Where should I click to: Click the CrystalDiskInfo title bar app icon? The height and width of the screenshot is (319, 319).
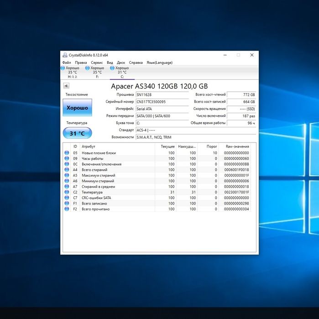point(65,55)
